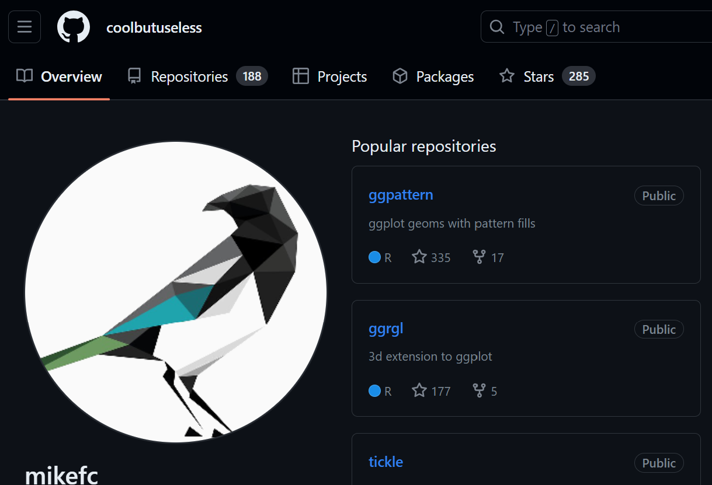Viewport: 712px width, 485px height.
Task: Click the blue R language dot on ggpattern
Action: click(x=375, y=257)
